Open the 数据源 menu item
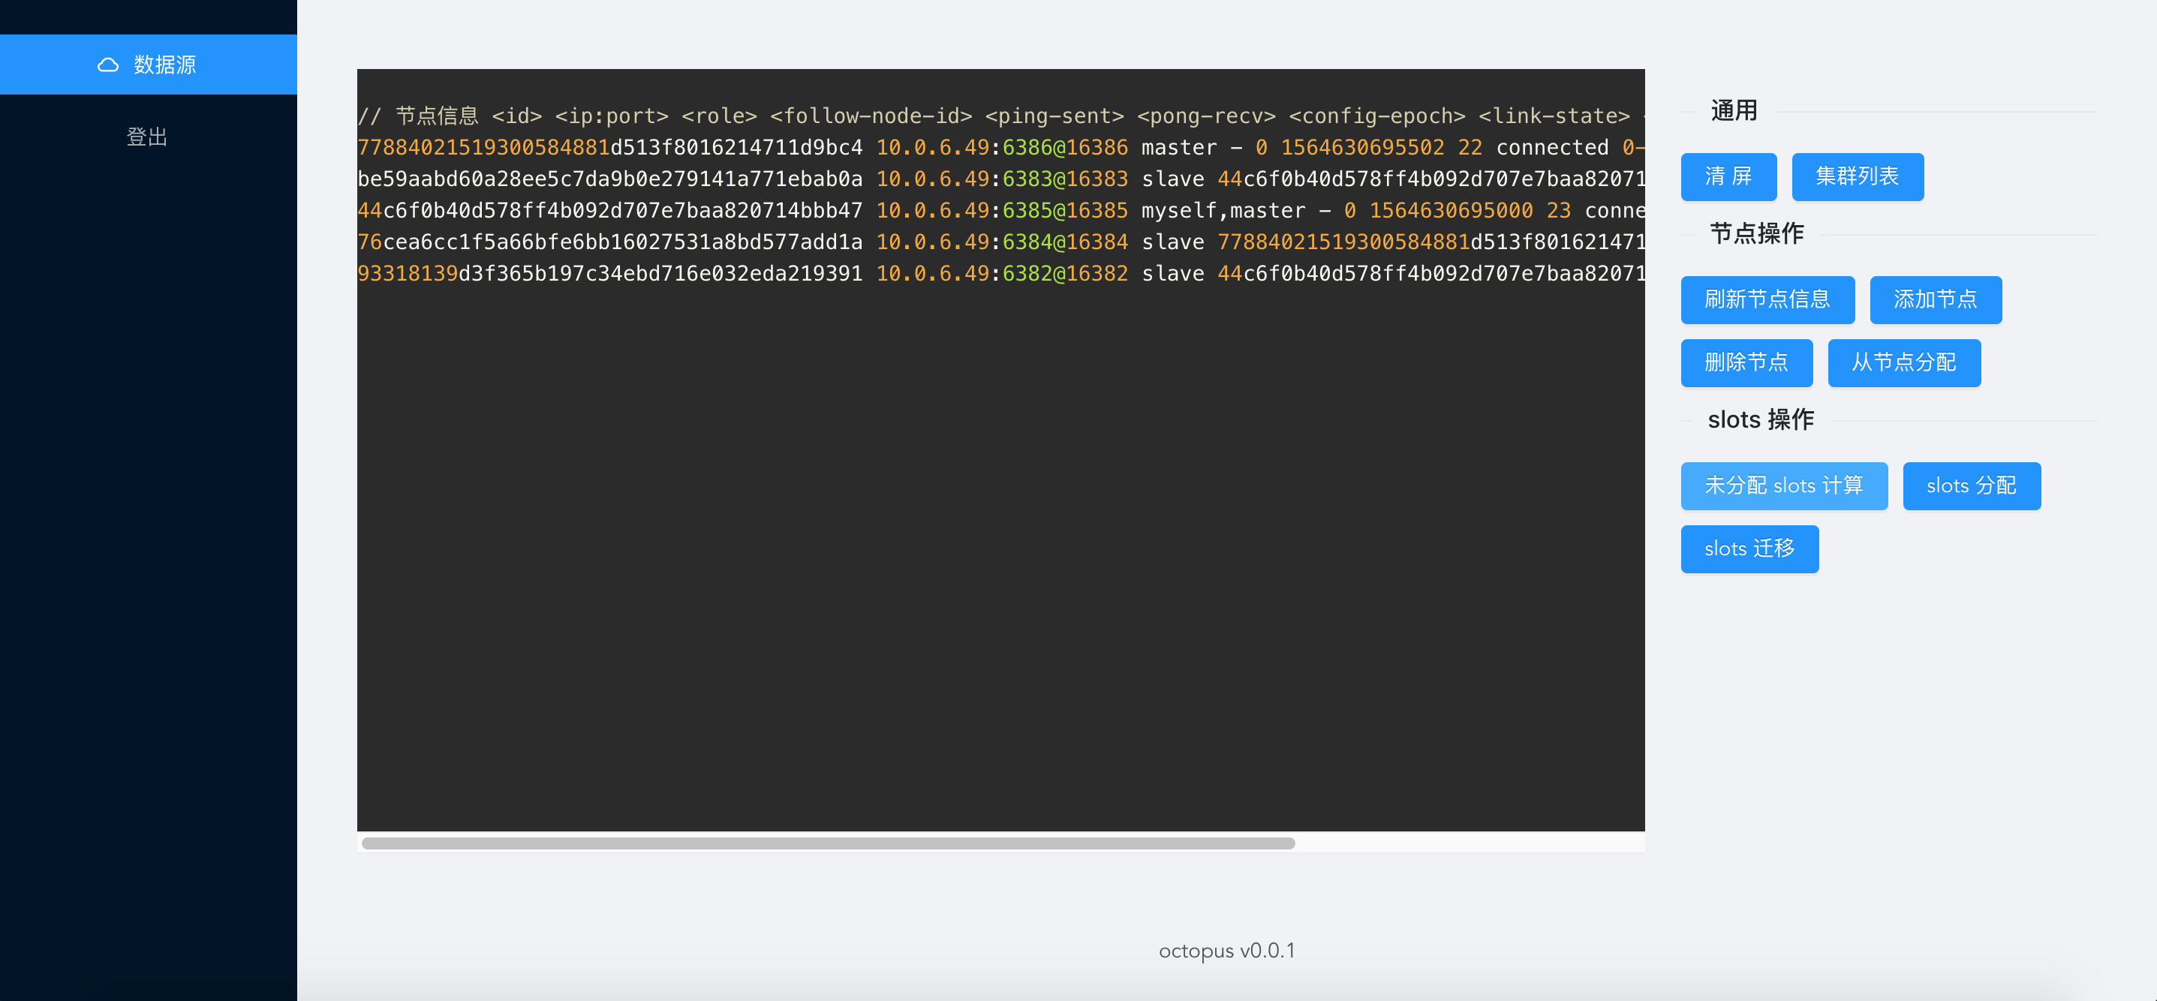This screenshot has height=1001, width=2157. coord(164,65)
